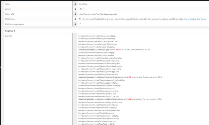This screenshot has height=125, width=209.
Task: Click global/form-login.php override entry
Action: [x=98, y=108]
